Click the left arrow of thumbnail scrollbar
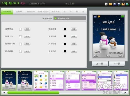 4,93
